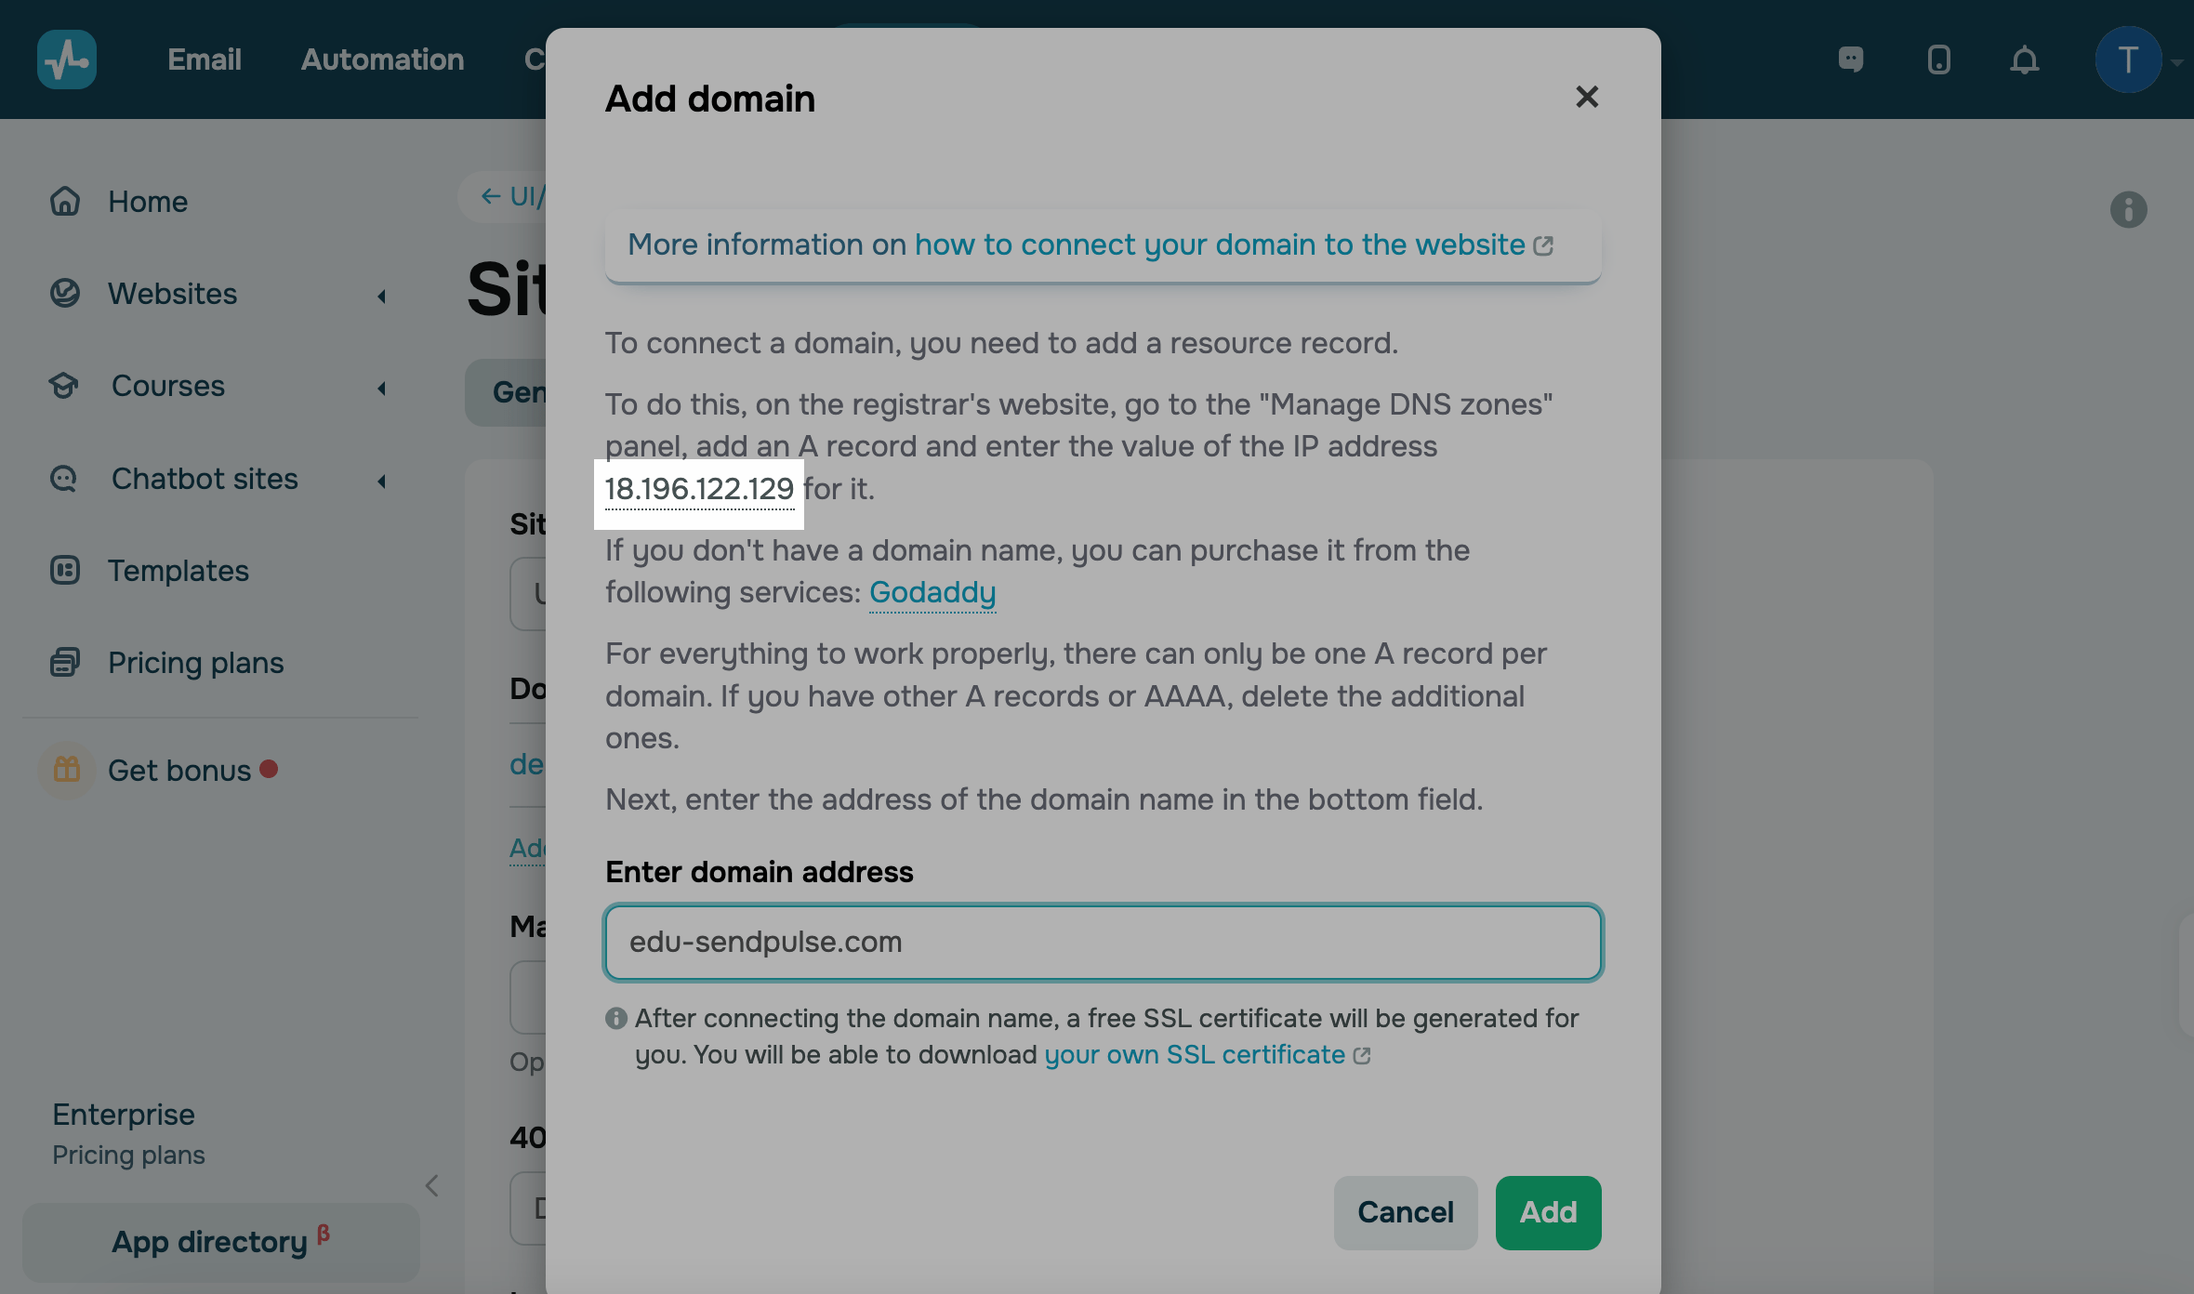2194x1294 pixels.
Task: Open the live chat icon
Action: click(1851, 59)
